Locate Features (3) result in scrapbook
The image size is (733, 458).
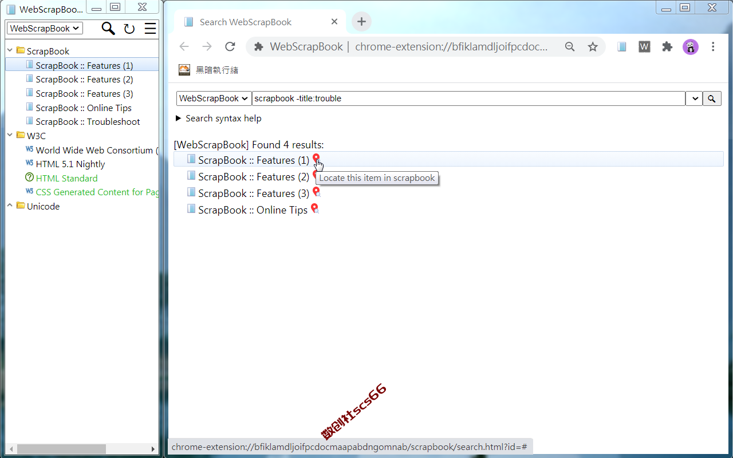(316, 192)
